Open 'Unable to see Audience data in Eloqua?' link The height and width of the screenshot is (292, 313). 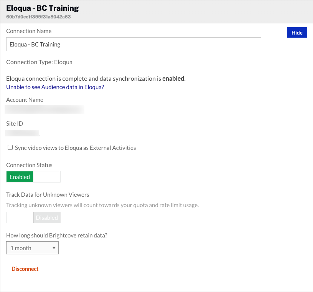55,87
